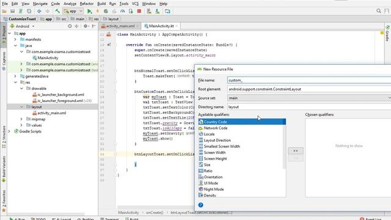
Task: Collapse the app module node
Action: (10, 34)
